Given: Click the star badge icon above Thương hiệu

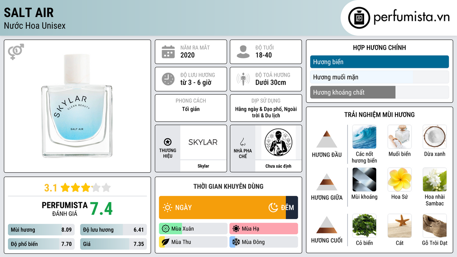Looking at the screenshot, I should tap(168, 142).
